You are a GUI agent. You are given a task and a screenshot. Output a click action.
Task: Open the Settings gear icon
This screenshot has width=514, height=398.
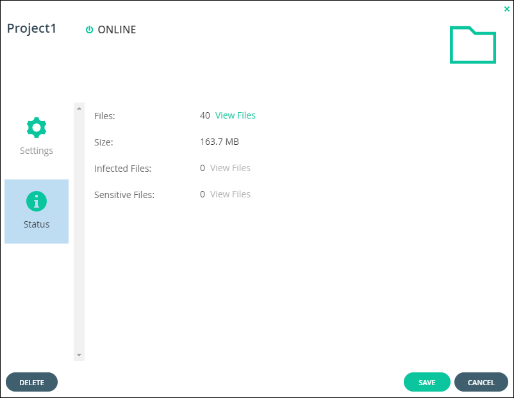tap(37, 128)
